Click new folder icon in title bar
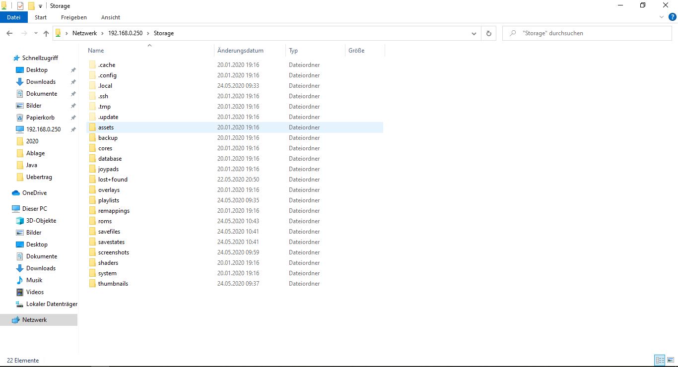This screenshot has height=367, width=678. pos(31,6)
